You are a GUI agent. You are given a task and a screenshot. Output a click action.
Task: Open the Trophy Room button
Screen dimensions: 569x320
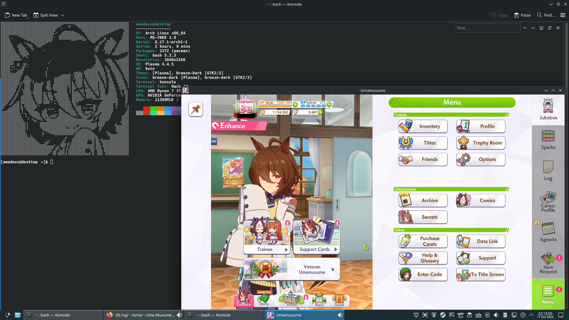coord(481,143)
